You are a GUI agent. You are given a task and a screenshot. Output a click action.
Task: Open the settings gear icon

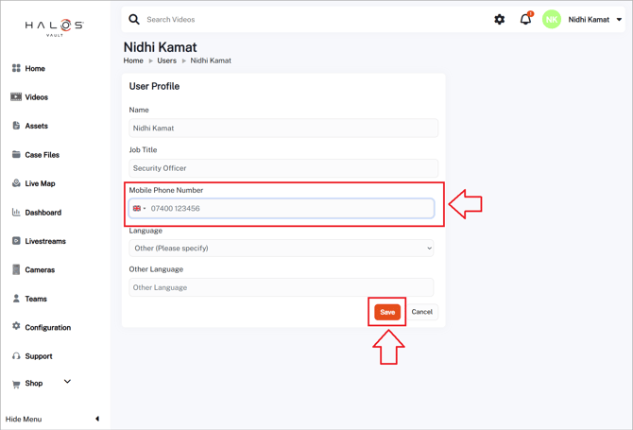[x=500, y=20]
